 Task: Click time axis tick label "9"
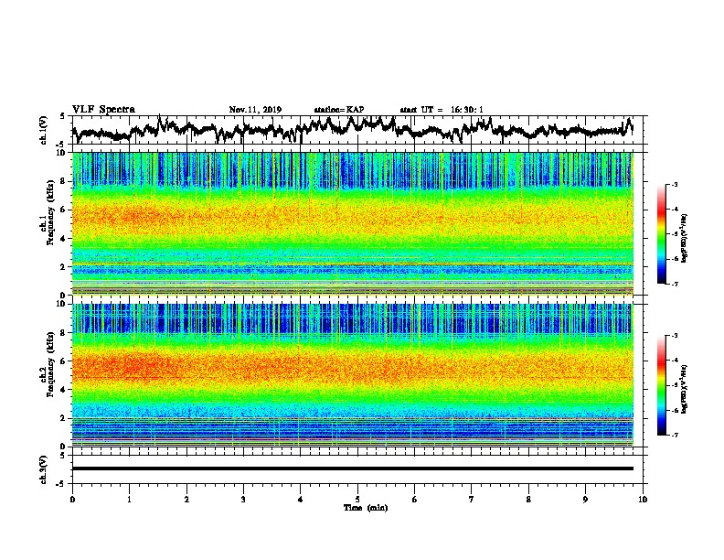pos(585,500)
